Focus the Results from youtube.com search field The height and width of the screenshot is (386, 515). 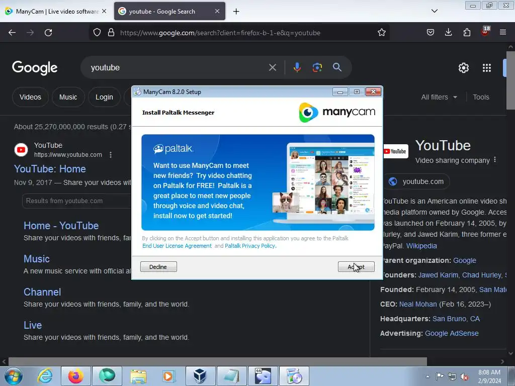76,201
